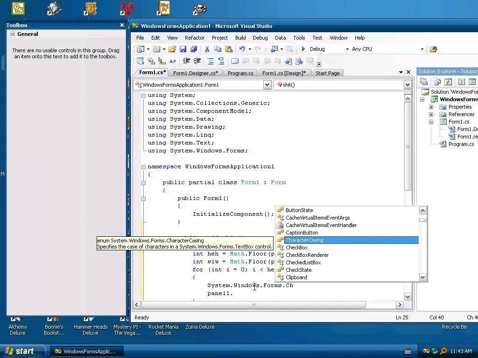
Task: Toggle a bookmark on the current line
Action: tap(235, 61)
